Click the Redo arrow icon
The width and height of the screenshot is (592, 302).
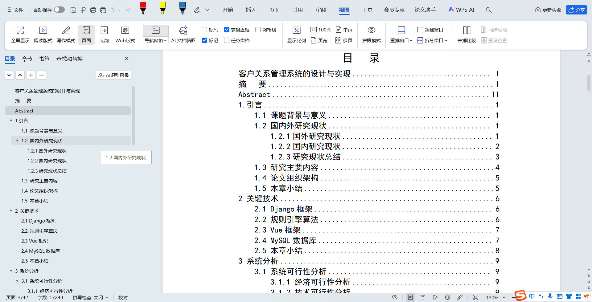[128, 10]
